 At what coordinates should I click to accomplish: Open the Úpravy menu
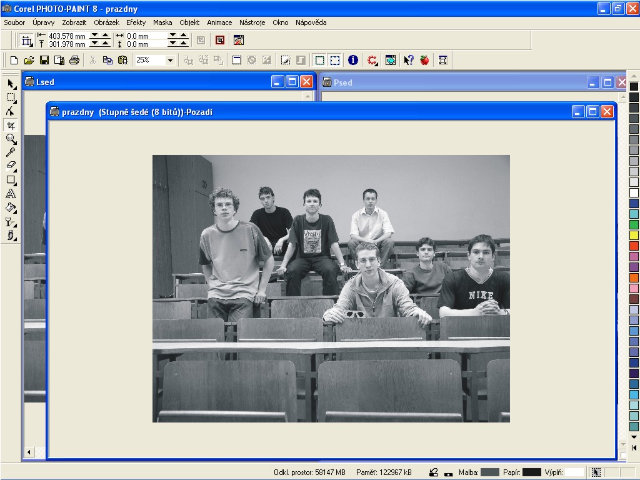coord(43,22)
